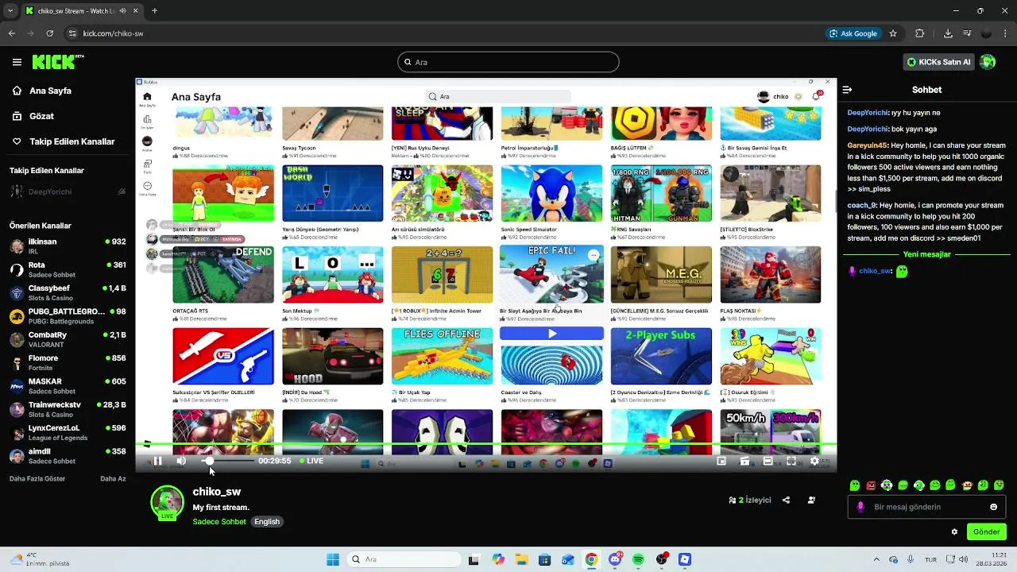This screenshot has height=572, width=1017.
Task: Share the chiko_sw stream
Action: point(786,500)
